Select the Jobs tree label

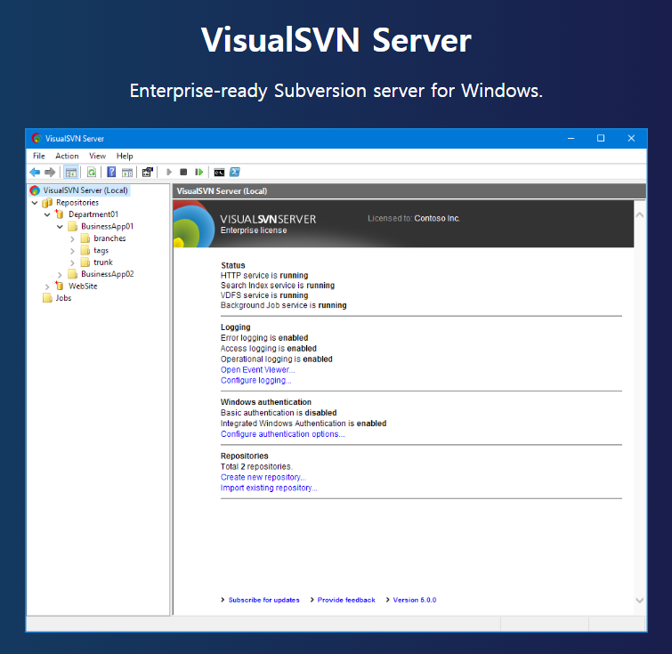pyautogui.click(x=63, y=298)
